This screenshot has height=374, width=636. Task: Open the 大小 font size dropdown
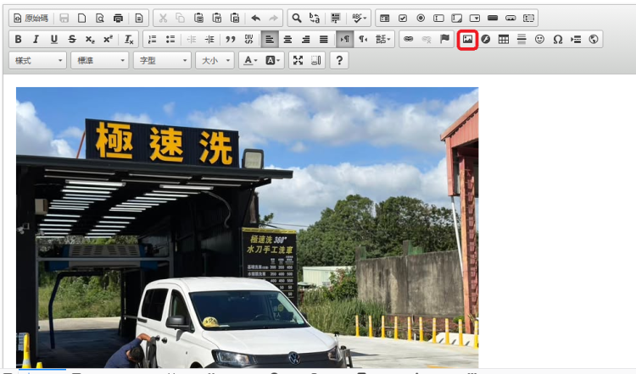click(214, 60)
